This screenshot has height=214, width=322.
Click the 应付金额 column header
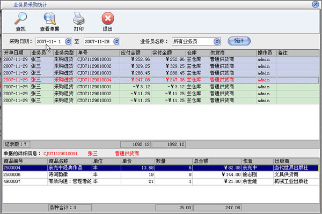click(135, 53)
